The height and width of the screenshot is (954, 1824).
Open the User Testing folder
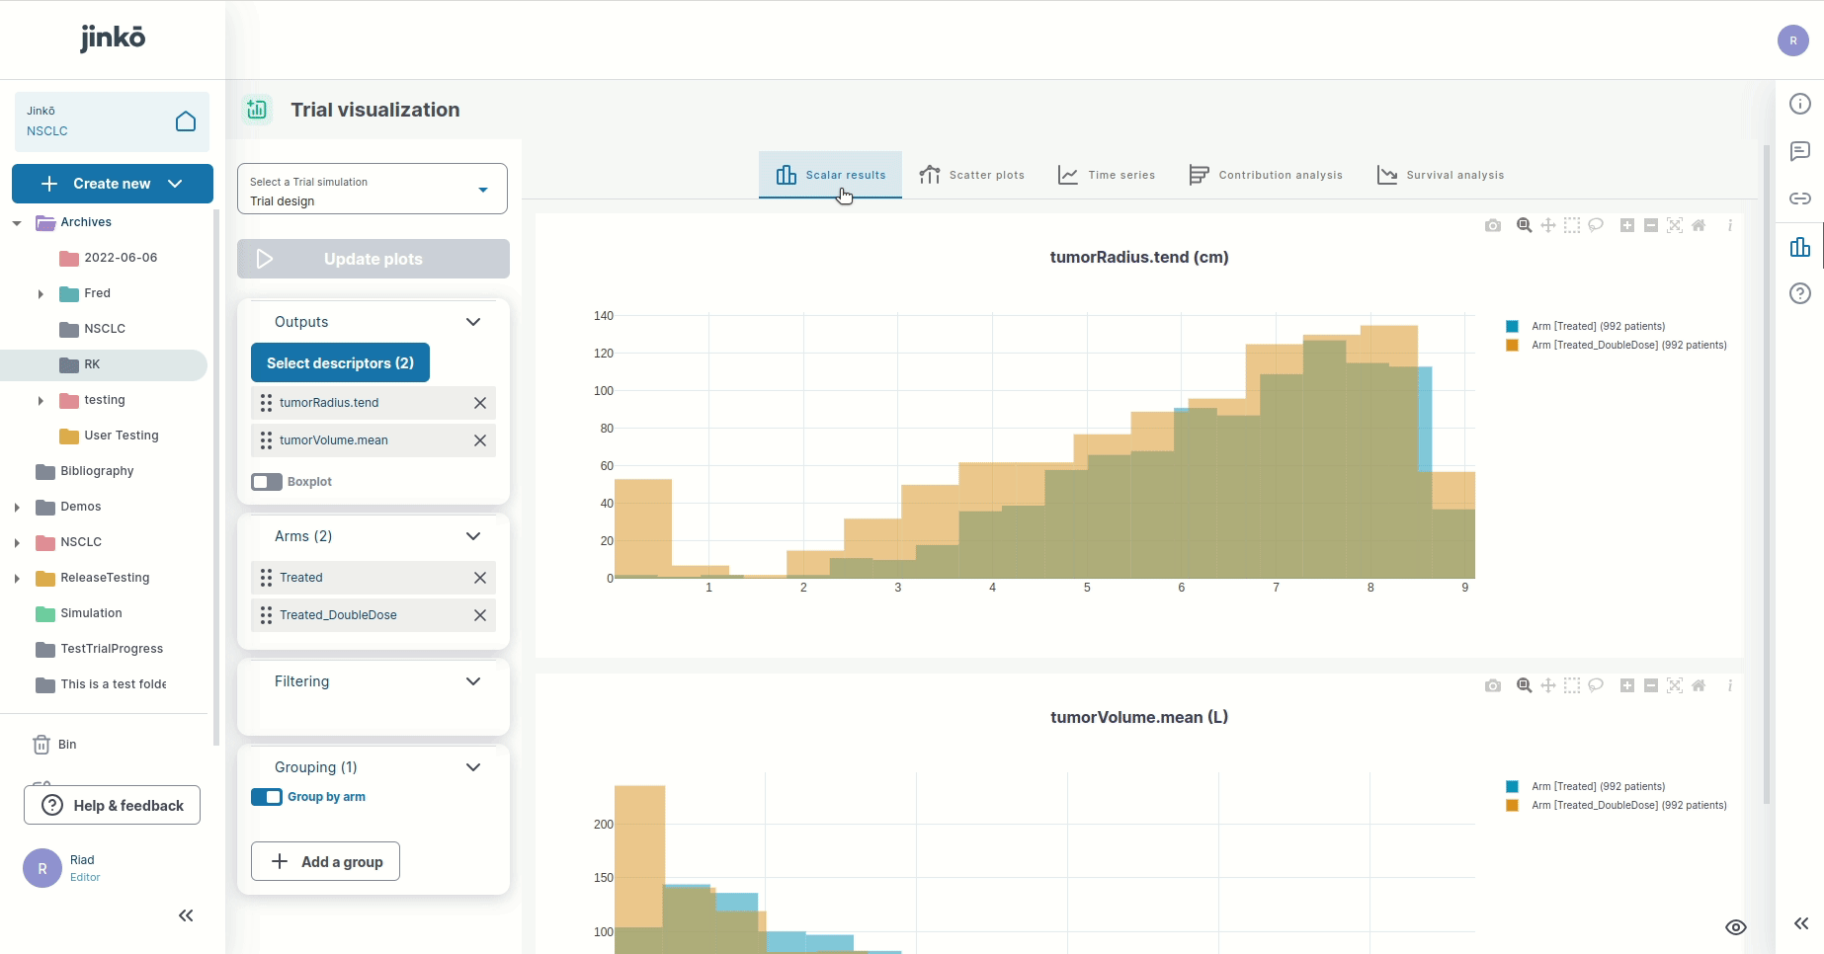pos(109,436)
